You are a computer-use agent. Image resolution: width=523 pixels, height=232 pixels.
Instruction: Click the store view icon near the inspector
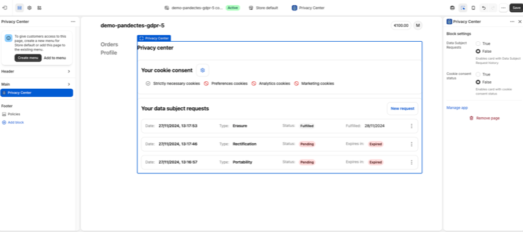(x=452, y=8)
